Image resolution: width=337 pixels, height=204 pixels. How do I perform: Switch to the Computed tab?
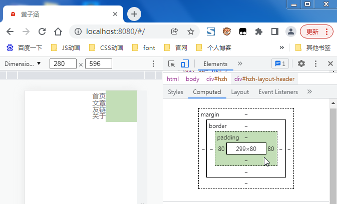(x=207, y=92)
